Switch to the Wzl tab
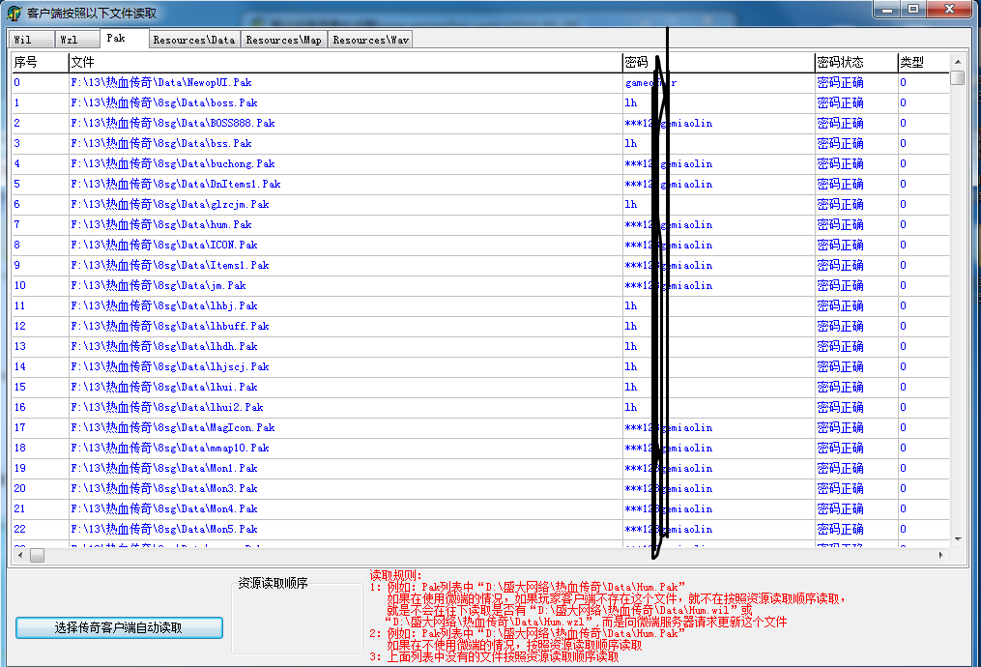981x667 pixels. 77,40
